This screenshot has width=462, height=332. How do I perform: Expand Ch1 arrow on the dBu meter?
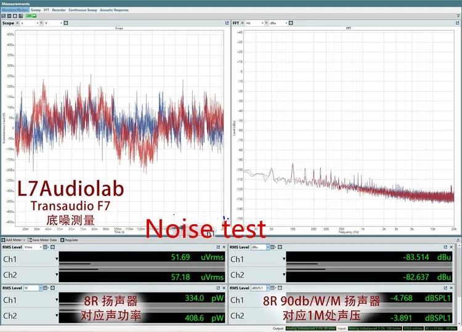(x=284, y=259)
